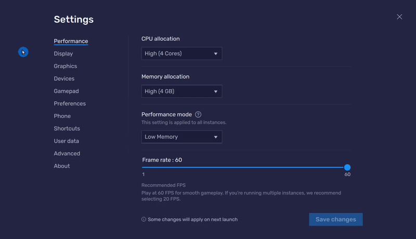
Task: Open the Phone settings section
Action: coord(62,116)
